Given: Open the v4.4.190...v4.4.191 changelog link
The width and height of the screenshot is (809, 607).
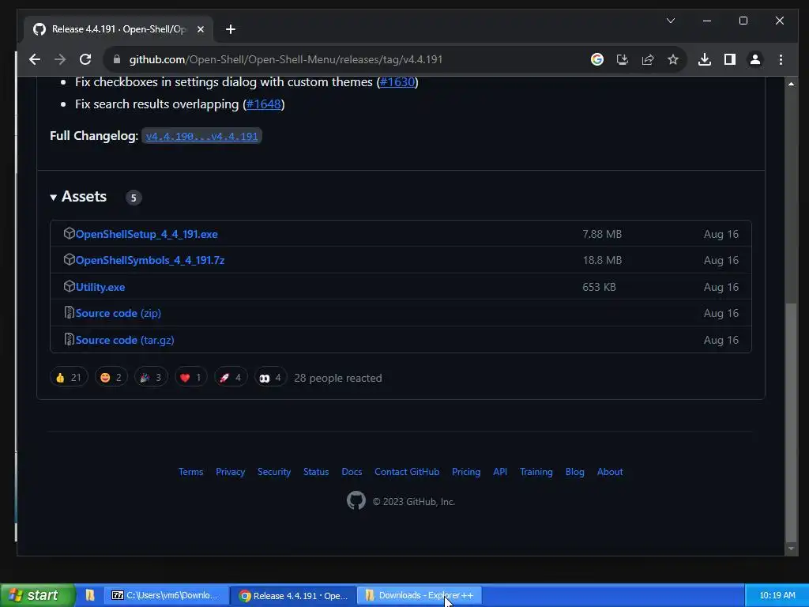Looking at the screenshot, I should tap(201, 136).
